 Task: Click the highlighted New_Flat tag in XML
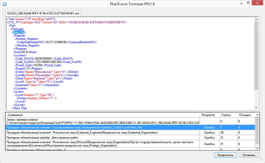point(18,32)
